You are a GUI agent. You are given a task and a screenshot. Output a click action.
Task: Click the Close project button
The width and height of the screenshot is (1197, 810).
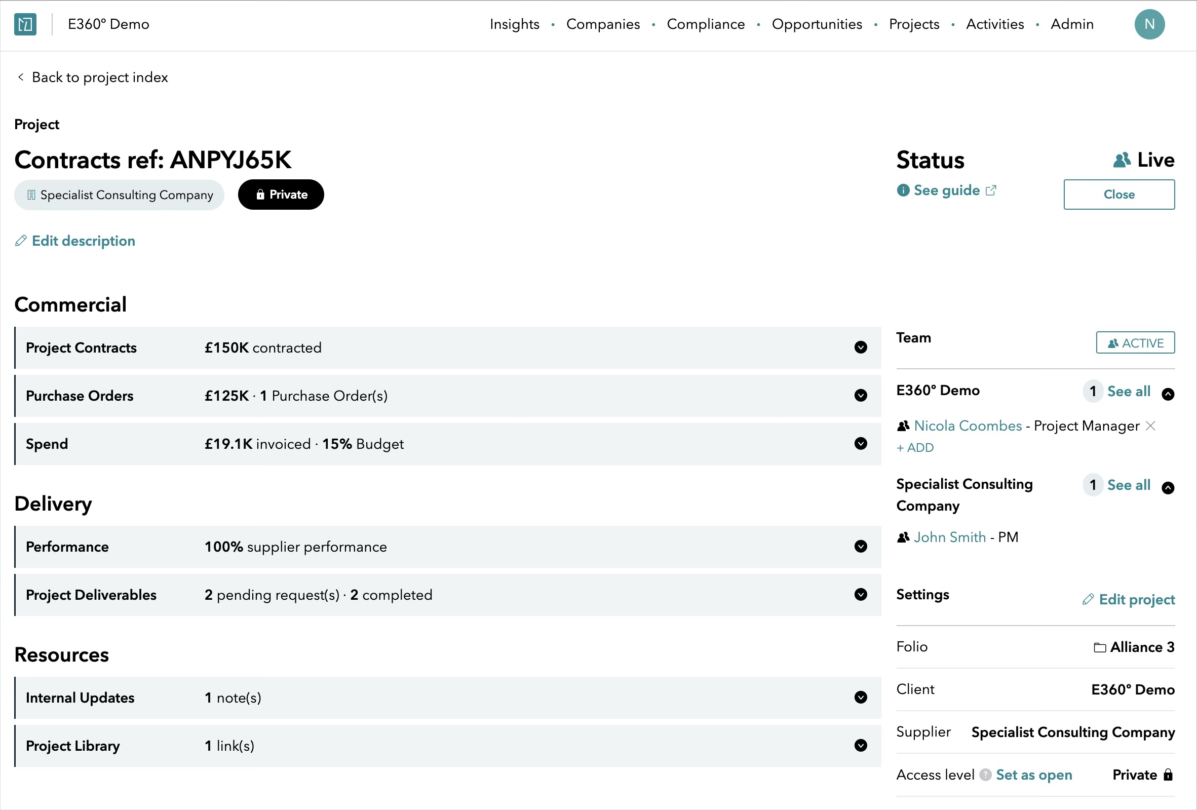(1119, 195)
